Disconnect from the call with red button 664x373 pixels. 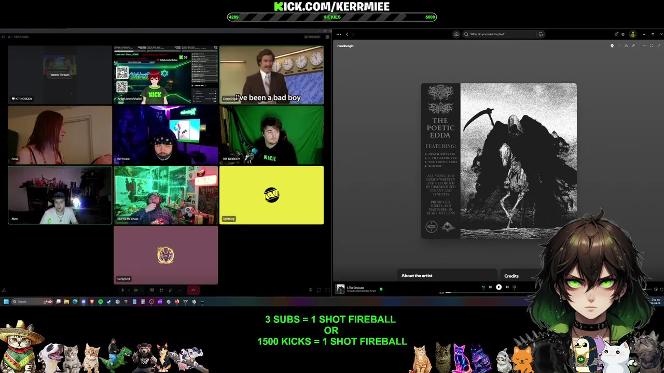[x=193, y=290]
